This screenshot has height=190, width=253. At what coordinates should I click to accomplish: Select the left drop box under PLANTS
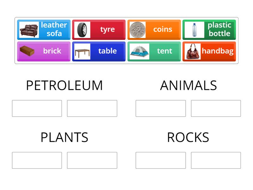tap(37, 161)
